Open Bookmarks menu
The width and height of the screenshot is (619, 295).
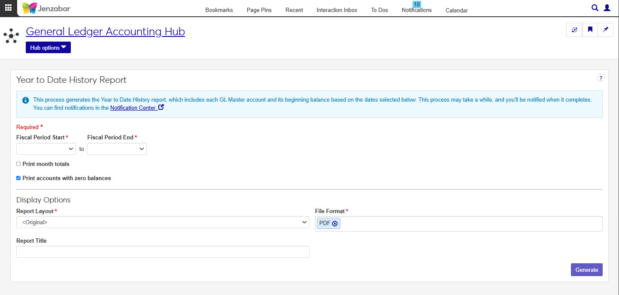click(219, 10)
